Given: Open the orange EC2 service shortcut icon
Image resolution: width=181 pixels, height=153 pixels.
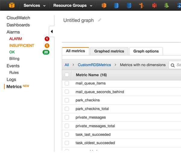Looking at the screenshot, I should pos(104,5).
